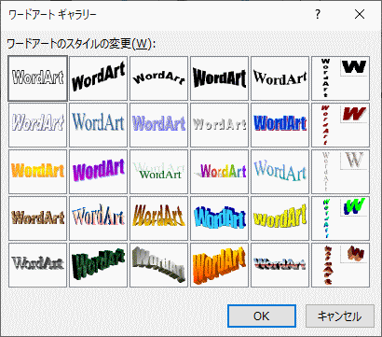382x337 pixels.
Task: Pick the cyan blue 3D wavy style
Action: pyautogui.click(x=219, y=218)
